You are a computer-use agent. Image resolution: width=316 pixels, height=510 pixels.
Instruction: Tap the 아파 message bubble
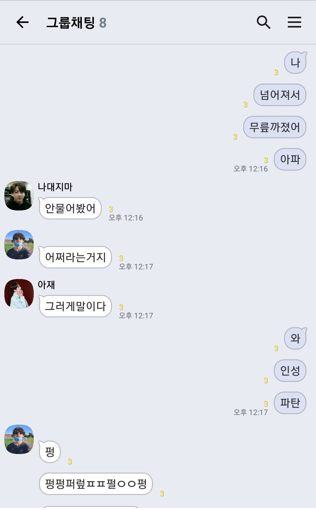coord(290,159)
